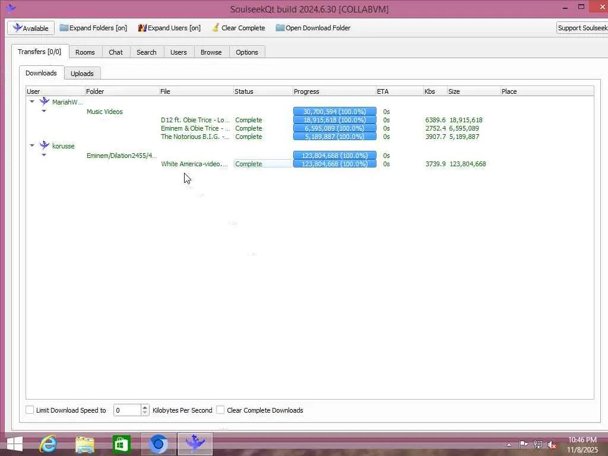Launch Internet Explorer from taskbar
This screenshot has height=456, width=608.
(49, 444)
